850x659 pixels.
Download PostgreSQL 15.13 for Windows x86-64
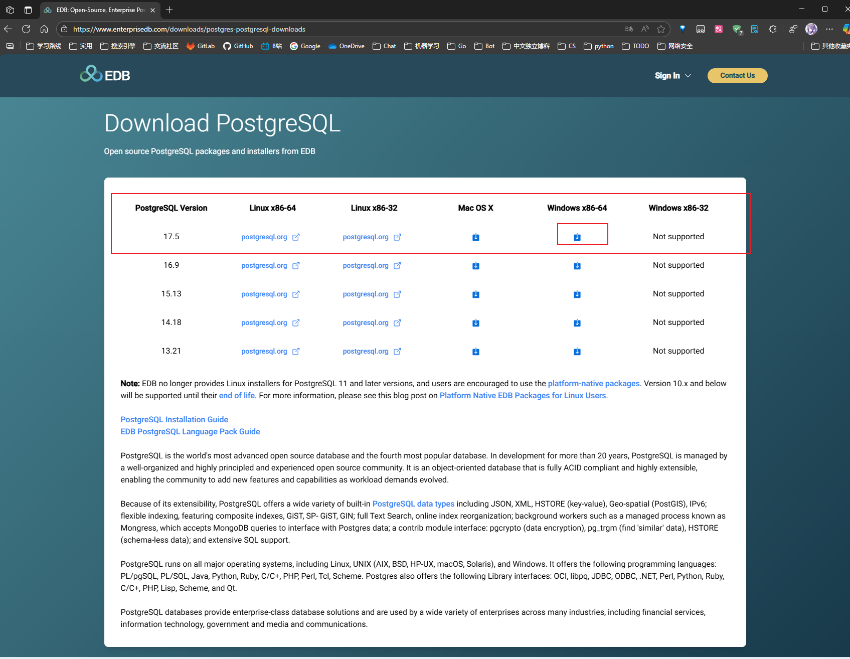(x=577, y=294)
